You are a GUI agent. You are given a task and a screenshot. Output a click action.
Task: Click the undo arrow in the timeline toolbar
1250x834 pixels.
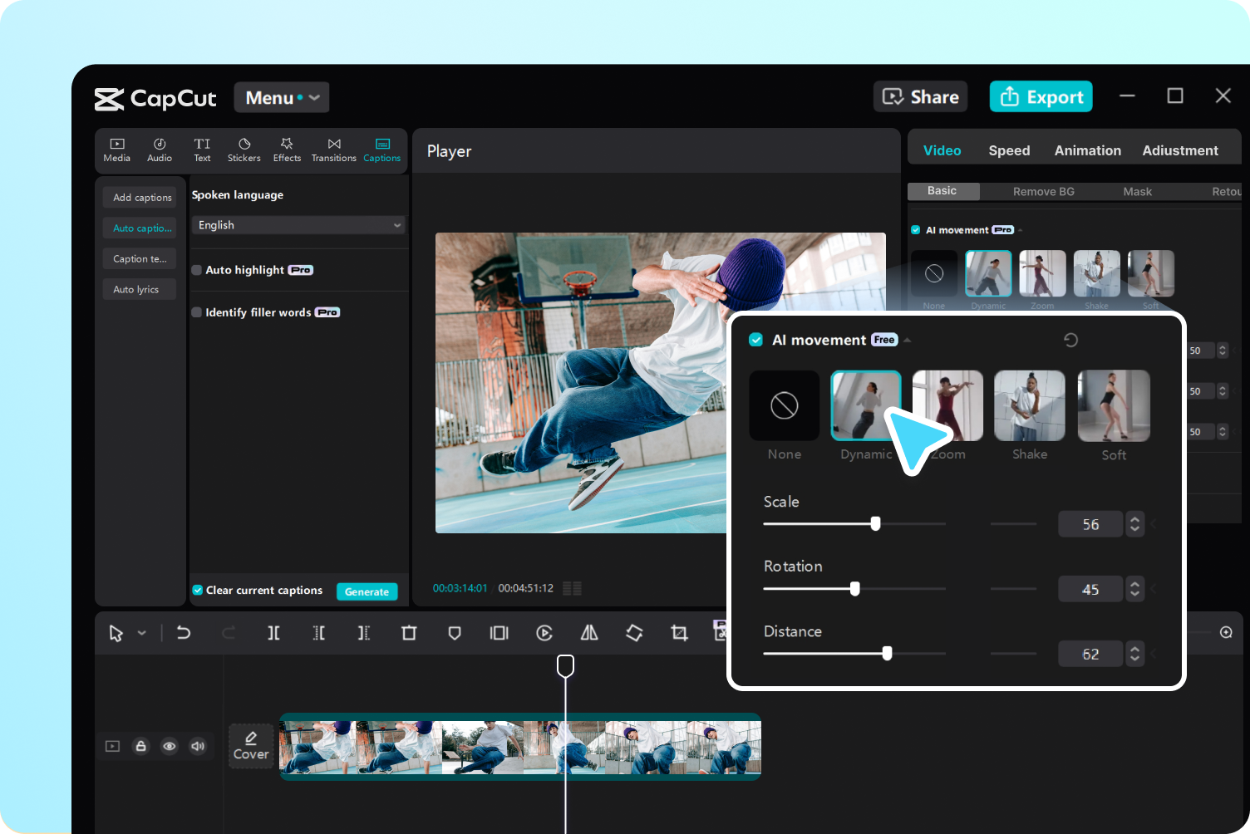pyautogui.click(x=184, y=633)
